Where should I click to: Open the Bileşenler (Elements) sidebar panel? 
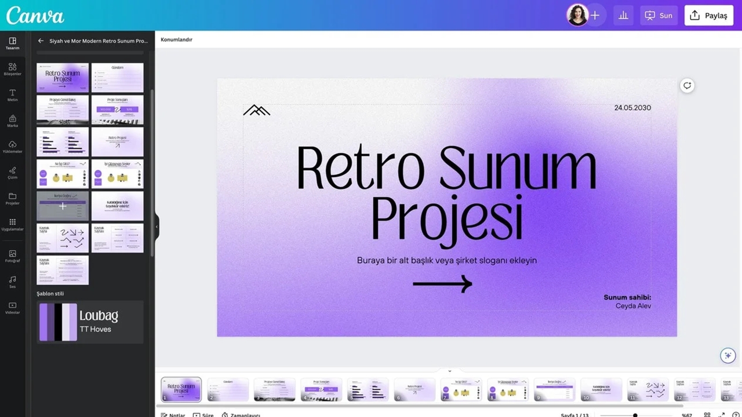point(13,69)
